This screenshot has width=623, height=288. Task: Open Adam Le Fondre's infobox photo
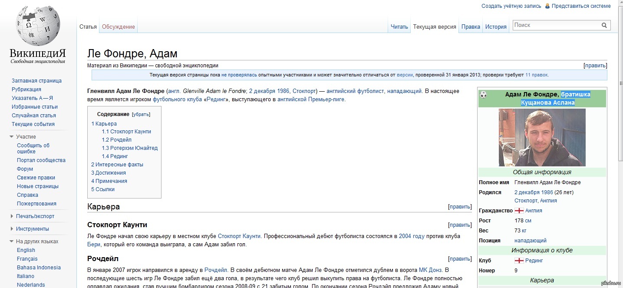pos(542,137)
